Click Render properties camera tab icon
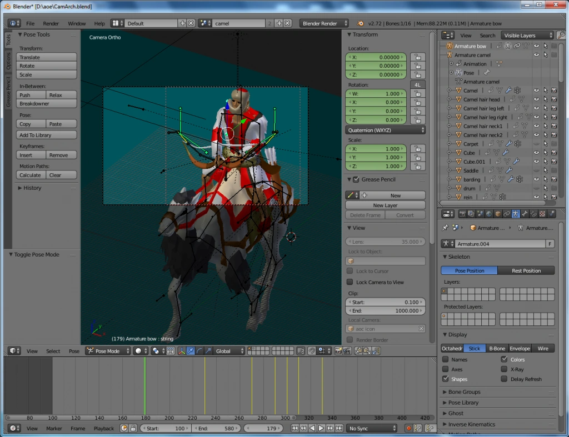 click(462, 214)
